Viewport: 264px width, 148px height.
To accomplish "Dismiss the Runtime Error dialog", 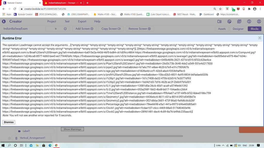I will [x=9, y=122].
